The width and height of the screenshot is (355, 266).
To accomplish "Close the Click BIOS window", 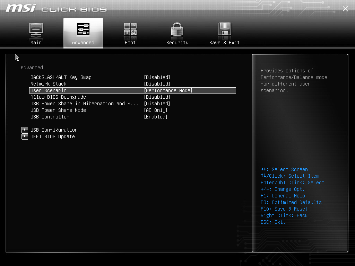I will 345,9.
